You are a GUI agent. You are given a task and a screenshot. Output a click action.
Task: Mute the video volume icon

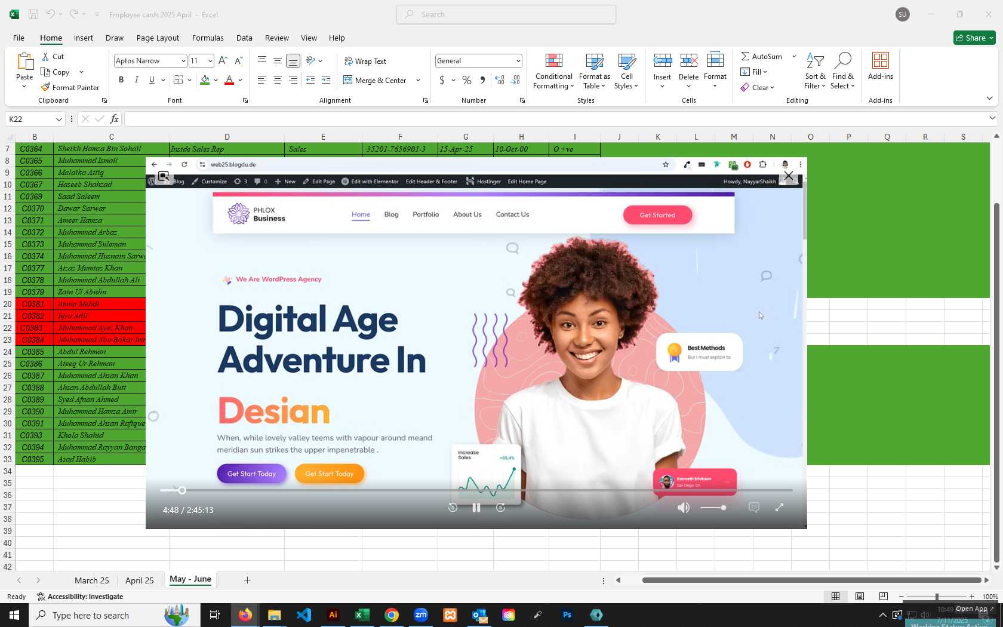coord(684,508)
